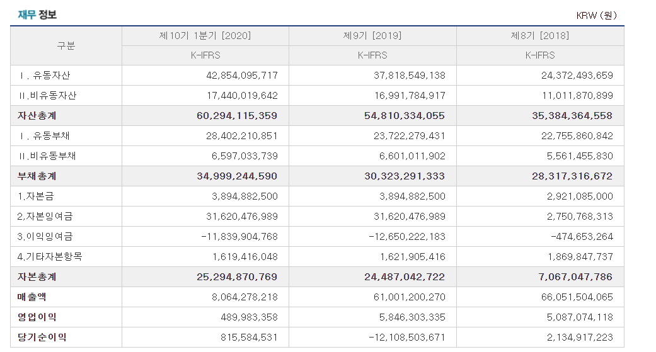The height and width of the screenshot is (352, 656).
Task: Select the total liabilities value 28,317,316,672
Action: [x=572, y=176]
